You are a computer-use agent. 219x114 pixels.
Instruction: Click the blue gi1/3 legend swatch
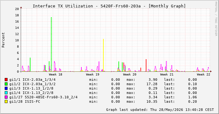pyautogui.click(x=6, y=88)
